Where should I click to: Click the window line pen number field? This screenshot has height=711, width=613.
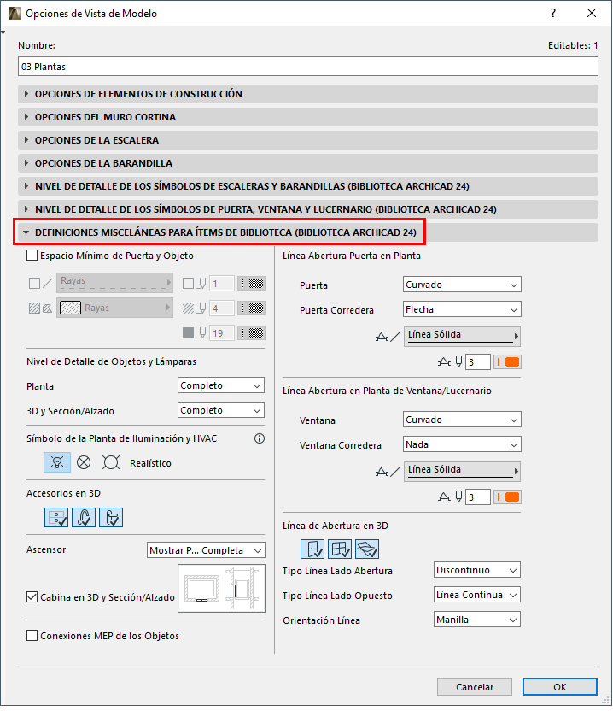(x=477, y=497)
